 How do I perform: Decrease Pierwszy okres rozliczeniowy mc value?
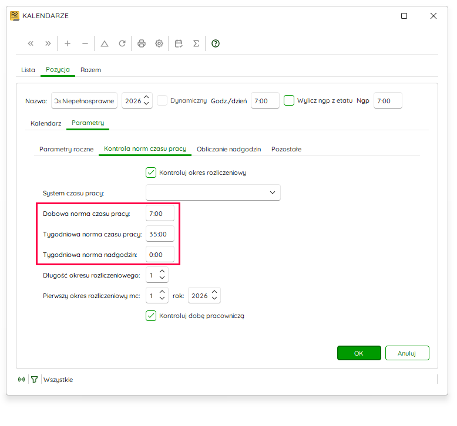click(x=162, y=299)
